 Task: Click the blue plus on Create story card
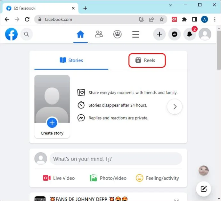[x=52, y=123]
